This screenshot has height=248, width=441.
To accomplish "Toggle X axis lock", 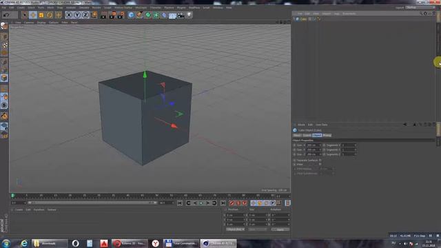I will (x=69, y=15).
